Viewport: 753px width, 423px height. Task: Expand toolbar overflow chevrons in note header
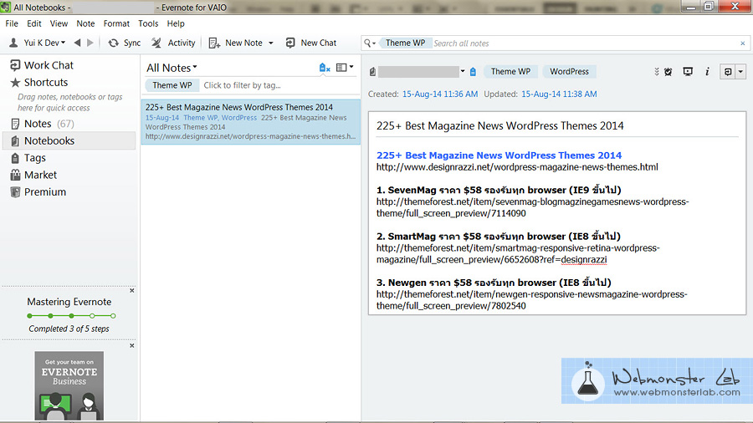657,72
